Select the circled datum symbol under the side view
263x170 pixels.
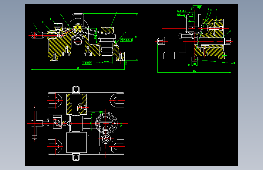(x=189, y=65)
